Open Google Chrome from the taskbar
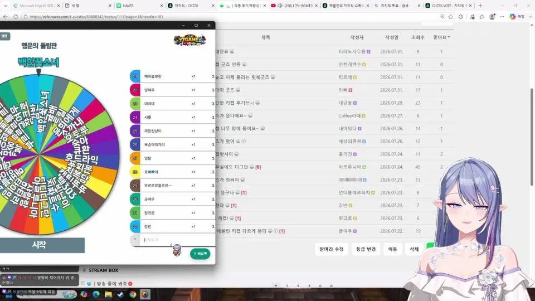This screenshot has width=535, height=301. [x=133, y=294]
